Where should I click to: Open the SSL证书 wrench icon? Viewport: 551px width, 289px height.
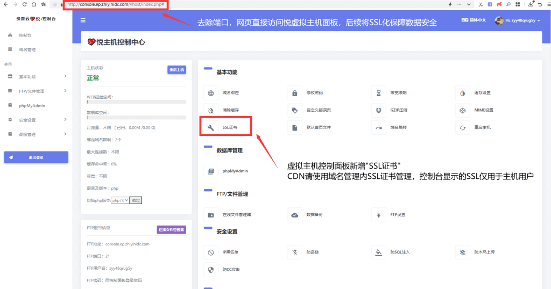click(210, 128)
